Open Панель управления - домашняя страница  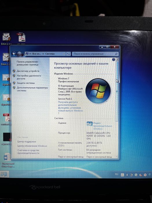click(28, 63)
